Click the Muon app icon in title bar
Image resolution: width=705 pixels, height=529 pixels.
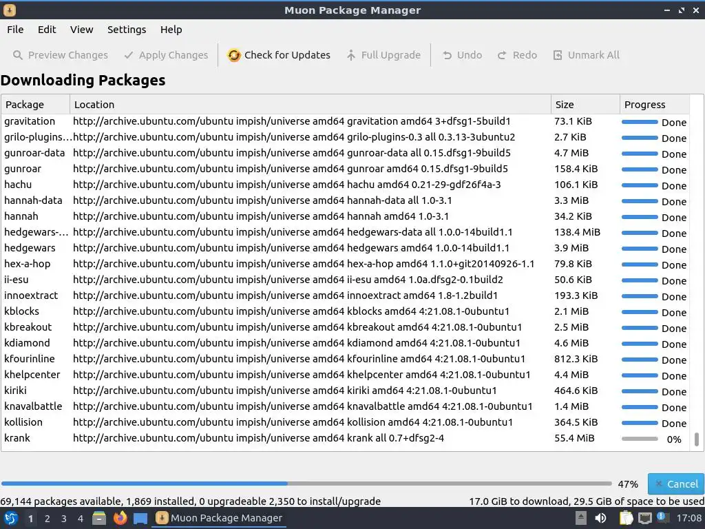(10, 10)
